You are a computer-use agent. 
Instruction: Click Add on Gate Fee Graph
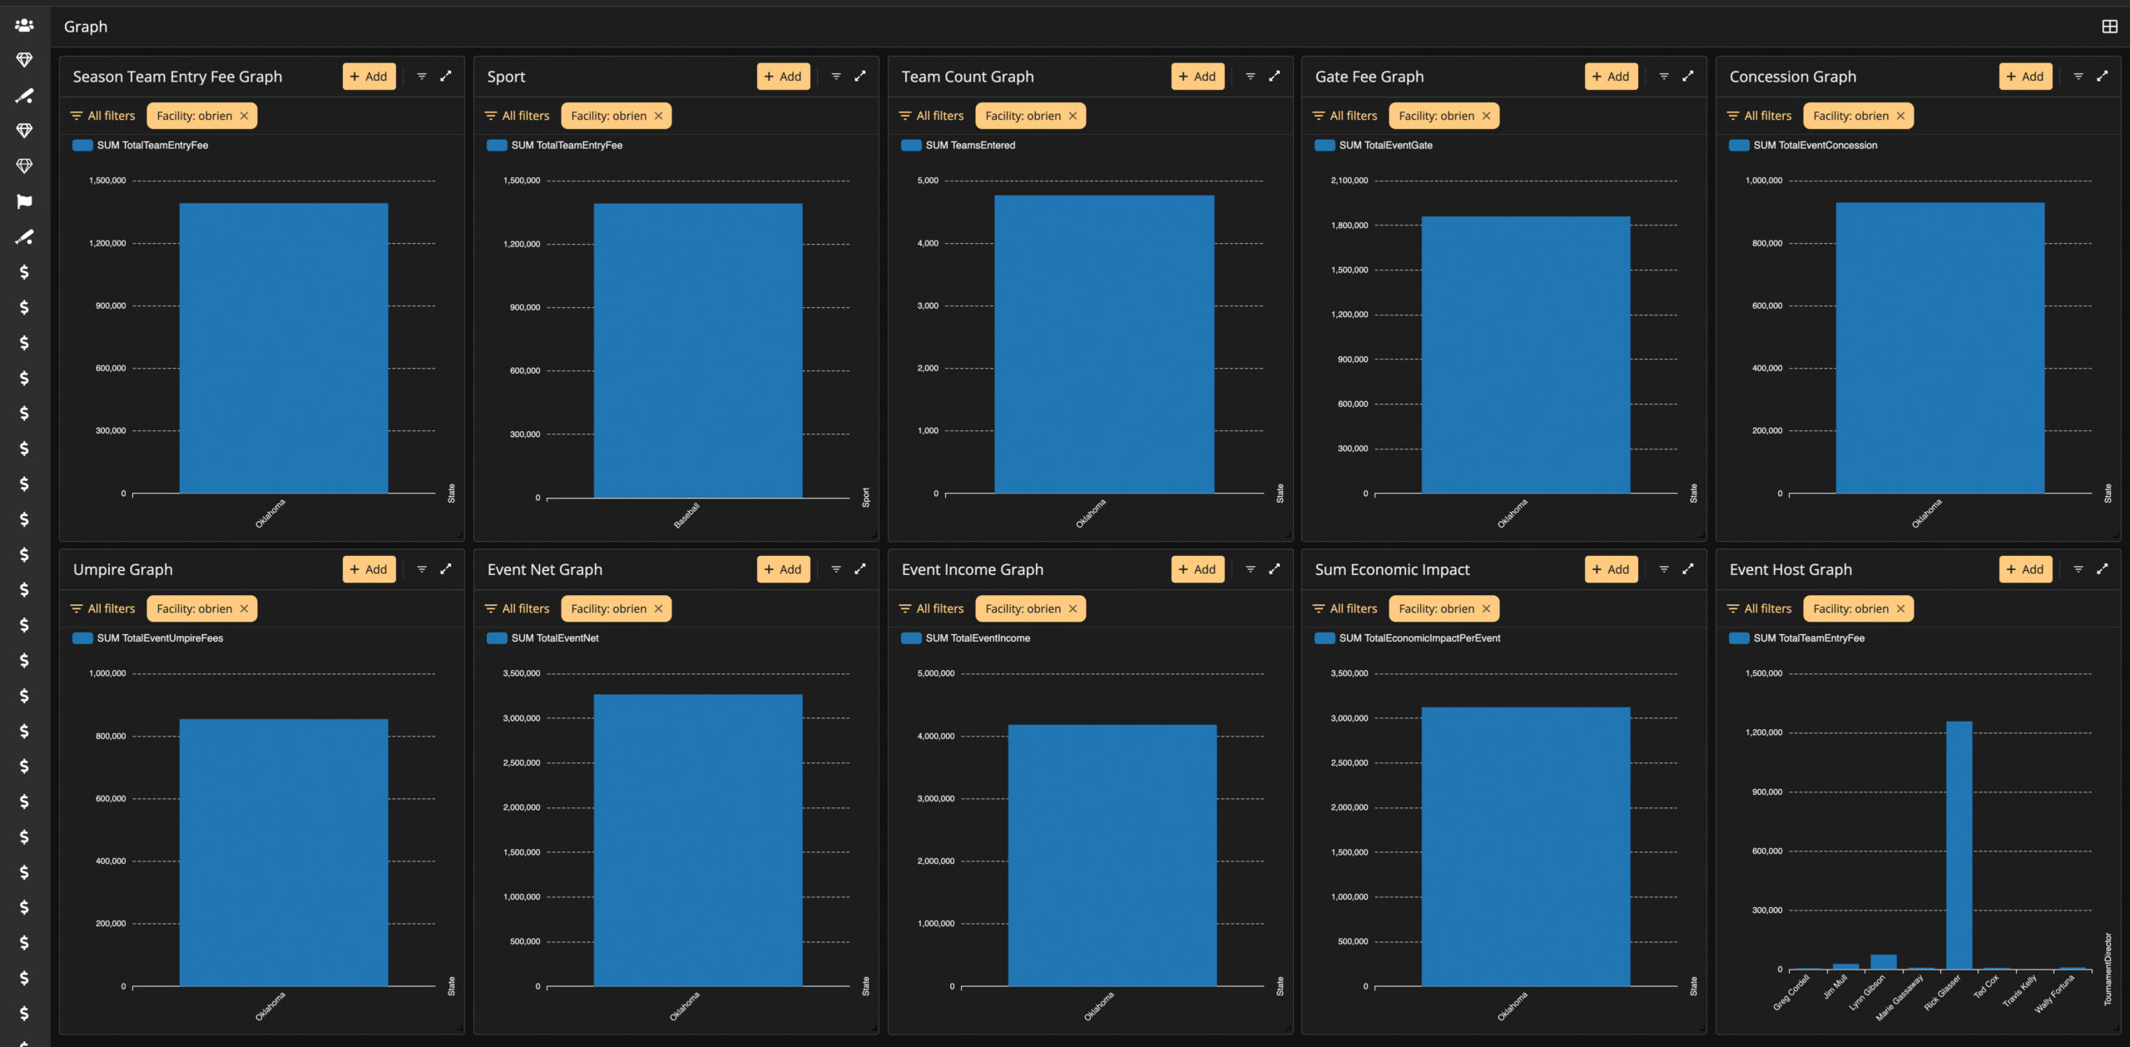1611,77
